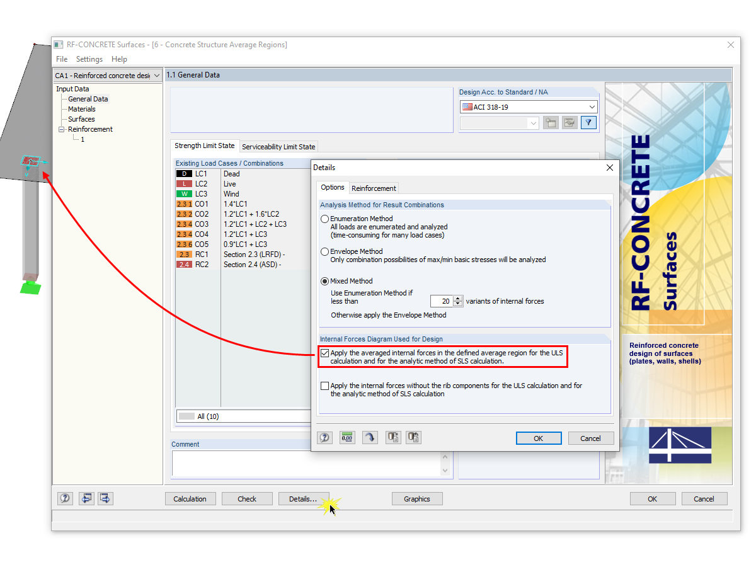Select General Data in the tree

(x=88, y=99)
